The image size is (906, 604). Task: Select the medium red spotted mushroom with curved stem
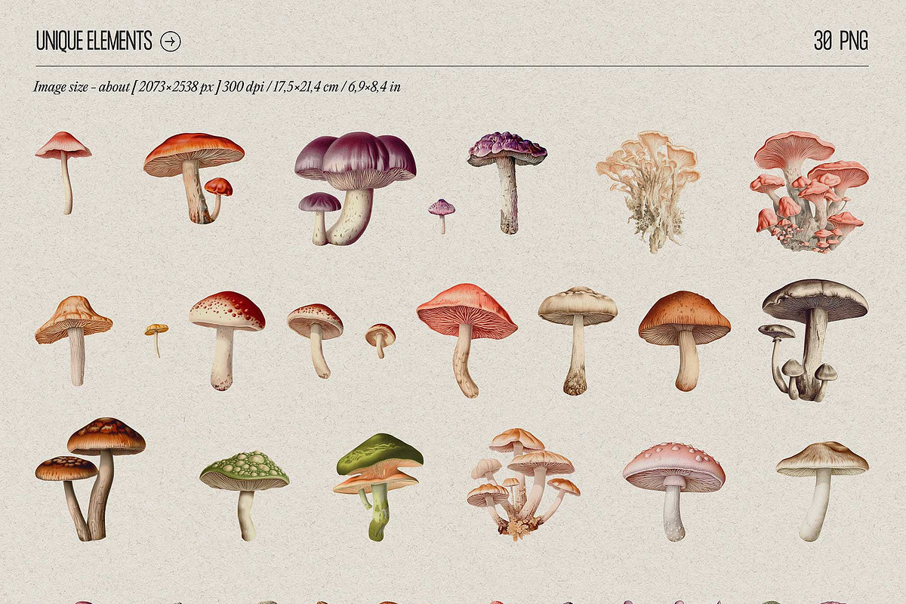316,341
